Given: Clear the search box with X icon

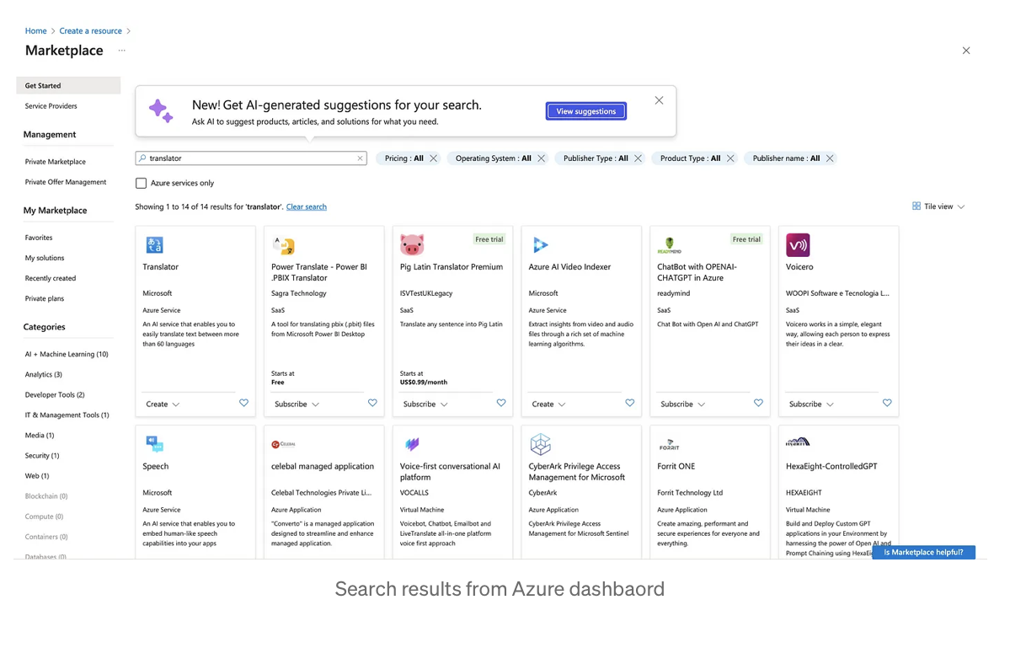Looking at the screenshot, I should pos(360,158).
